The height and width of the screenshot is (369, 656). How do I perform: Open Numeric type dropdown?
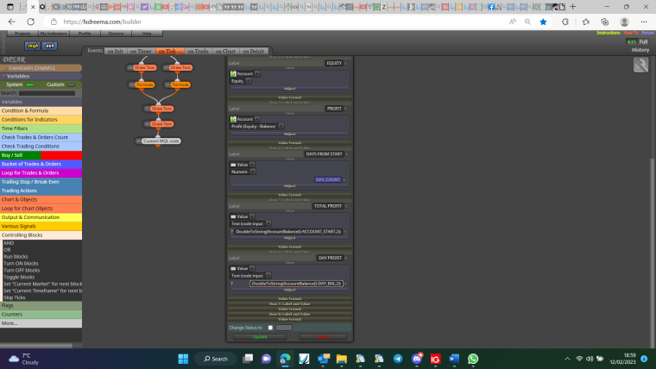pos(253,172)
